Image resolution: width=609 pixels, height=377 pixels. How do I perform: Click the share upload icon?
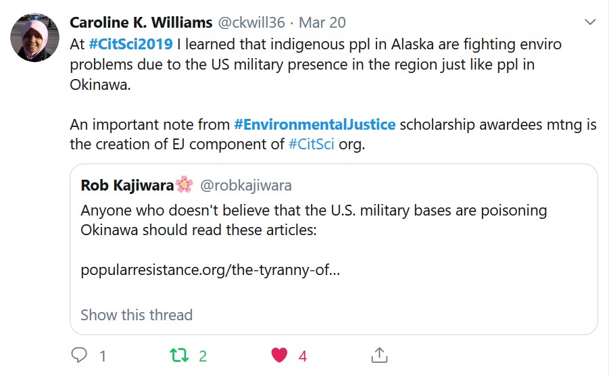click(x=379, y=355)
